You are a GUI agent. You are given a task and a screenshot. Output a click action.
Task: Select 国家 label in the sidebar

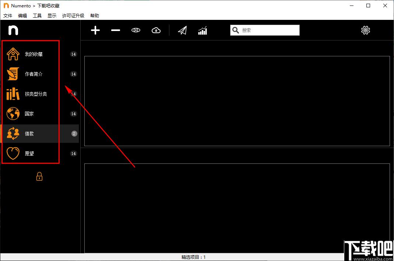[x=29, y=113]
